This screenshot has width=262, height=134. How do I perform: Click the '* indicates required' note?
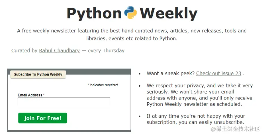(x=102, y=85)
